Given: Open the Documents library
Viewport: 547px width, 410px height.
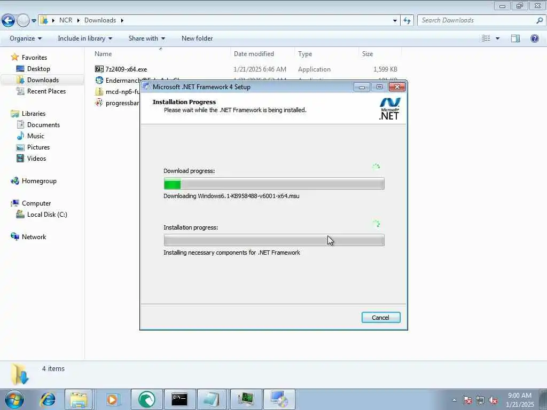Looking at the screenshot, I should tap(43, 125).
